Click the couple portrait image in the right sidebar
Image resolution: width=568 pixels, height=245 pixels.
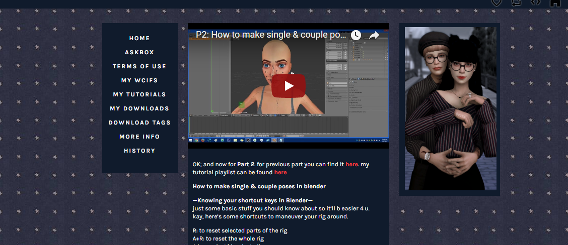point(451,109)
